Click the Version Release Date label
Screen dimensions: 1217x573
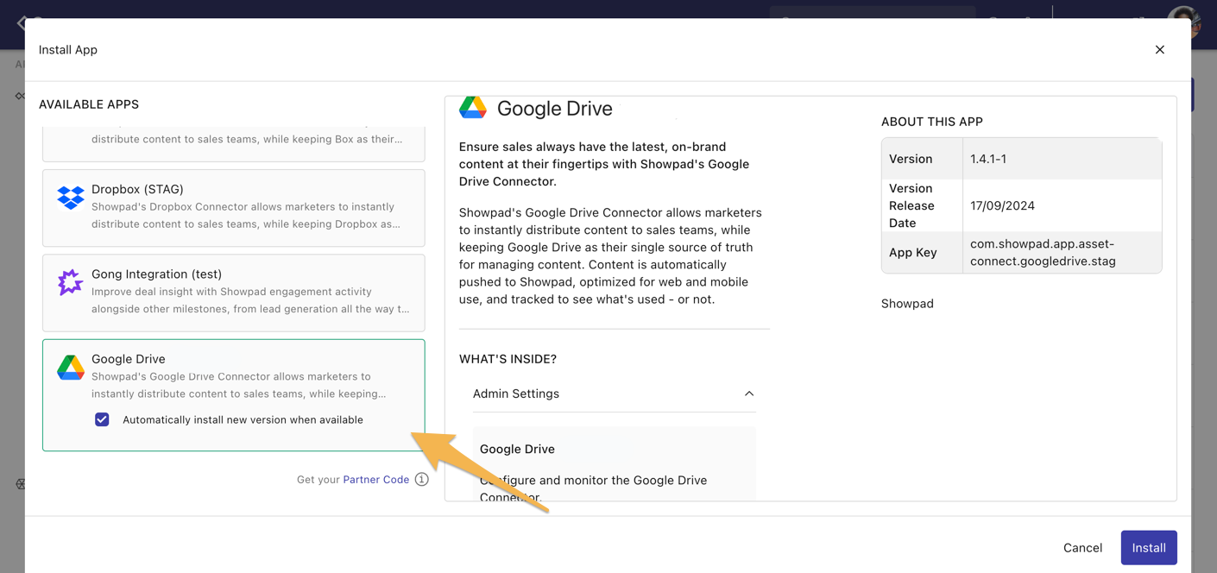(x=911, y=205)
